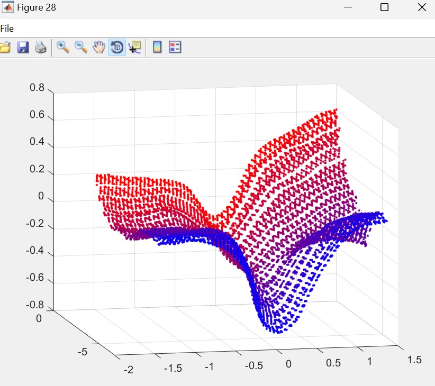Close the Figure 28 window

coord(421,7)
